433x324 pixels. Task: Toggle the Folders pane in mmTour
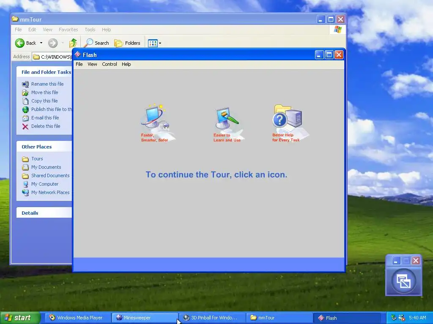127,43
